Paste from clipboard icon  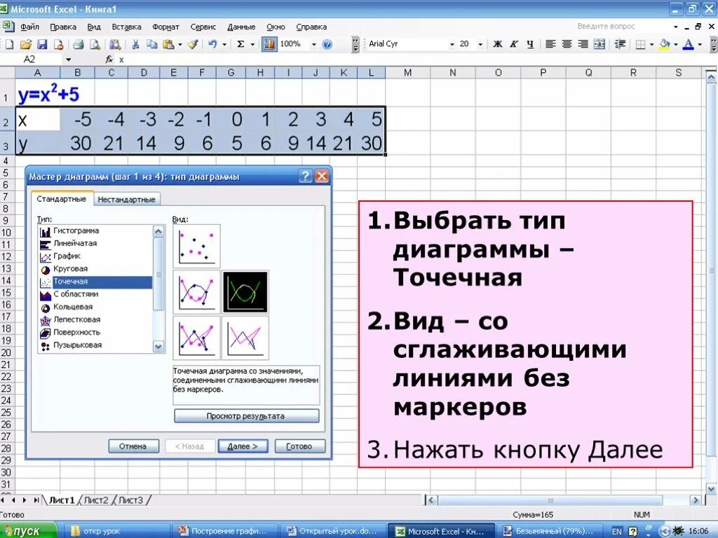coord(168,44)
